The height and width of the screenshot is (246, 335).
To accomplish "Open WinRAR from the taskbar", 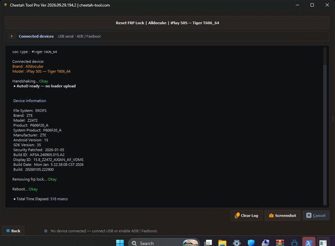I will pos(280,243).
